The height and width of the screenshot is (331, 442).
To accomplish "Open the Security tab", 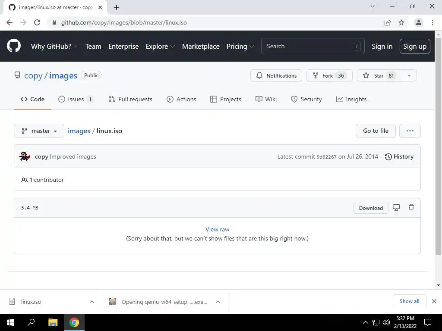I will 306,99.
